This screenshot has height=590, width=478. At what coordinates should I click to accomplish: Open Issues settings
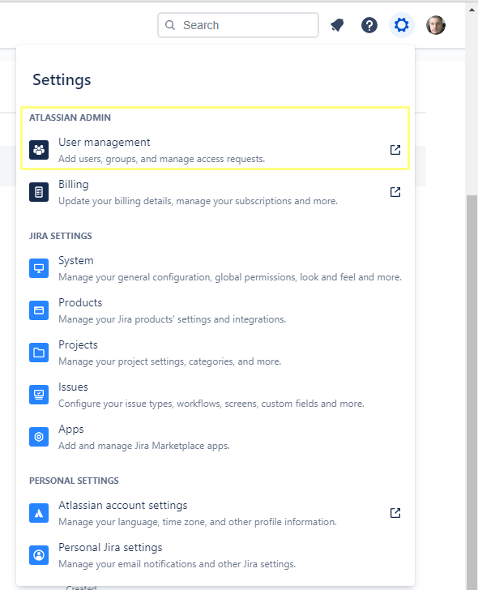point(216,395)
